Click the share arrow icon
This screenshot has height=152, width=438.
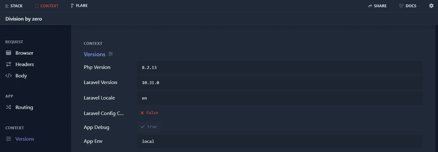coord(370,6)
